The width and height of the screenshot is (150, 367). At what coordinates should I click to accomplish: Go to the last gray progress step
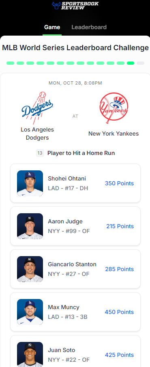point(140,63)
